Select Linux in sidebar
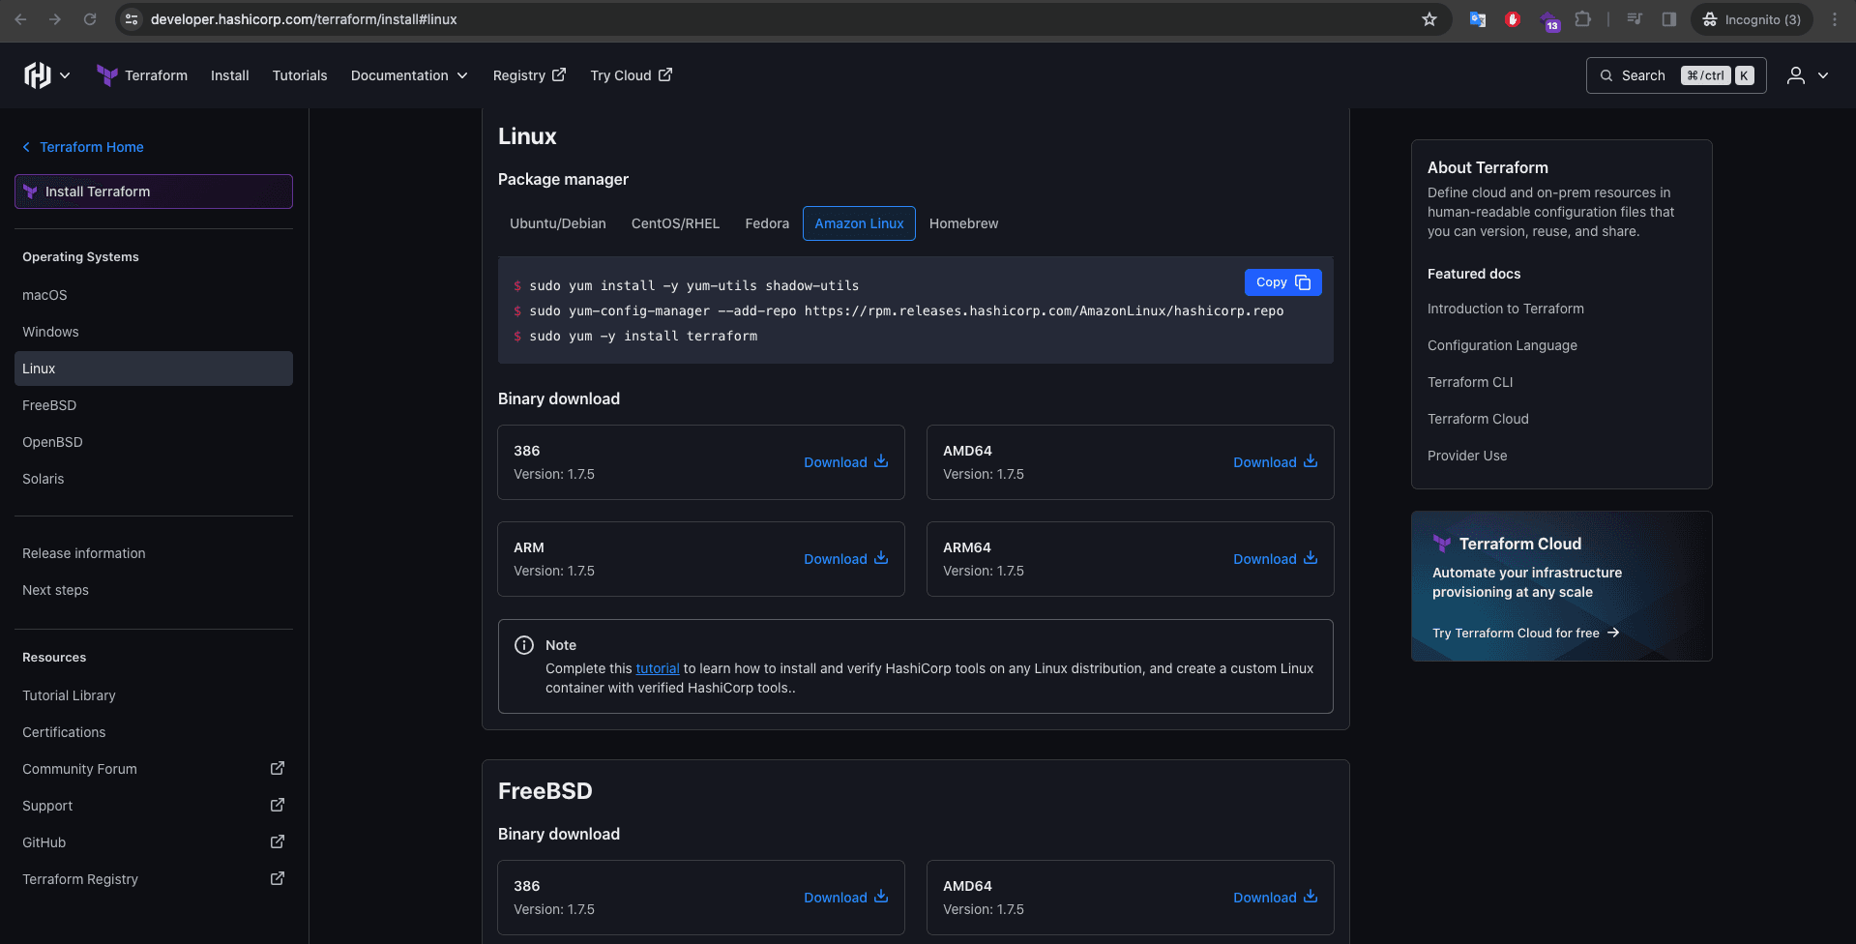The image size is (1856, 944). tap(154, 369)
